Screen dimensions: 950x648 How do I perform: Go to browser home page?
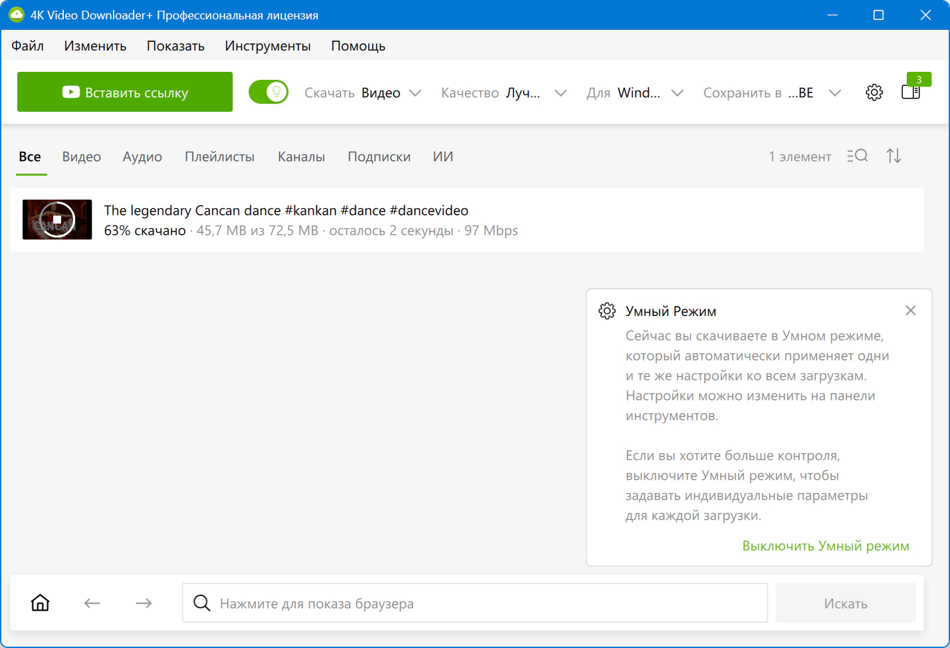pos(41,603)
